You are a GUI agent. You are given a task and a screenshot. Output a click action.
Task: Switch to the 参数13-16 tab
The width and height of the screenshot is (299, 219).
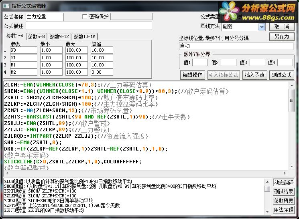(84, 36)
